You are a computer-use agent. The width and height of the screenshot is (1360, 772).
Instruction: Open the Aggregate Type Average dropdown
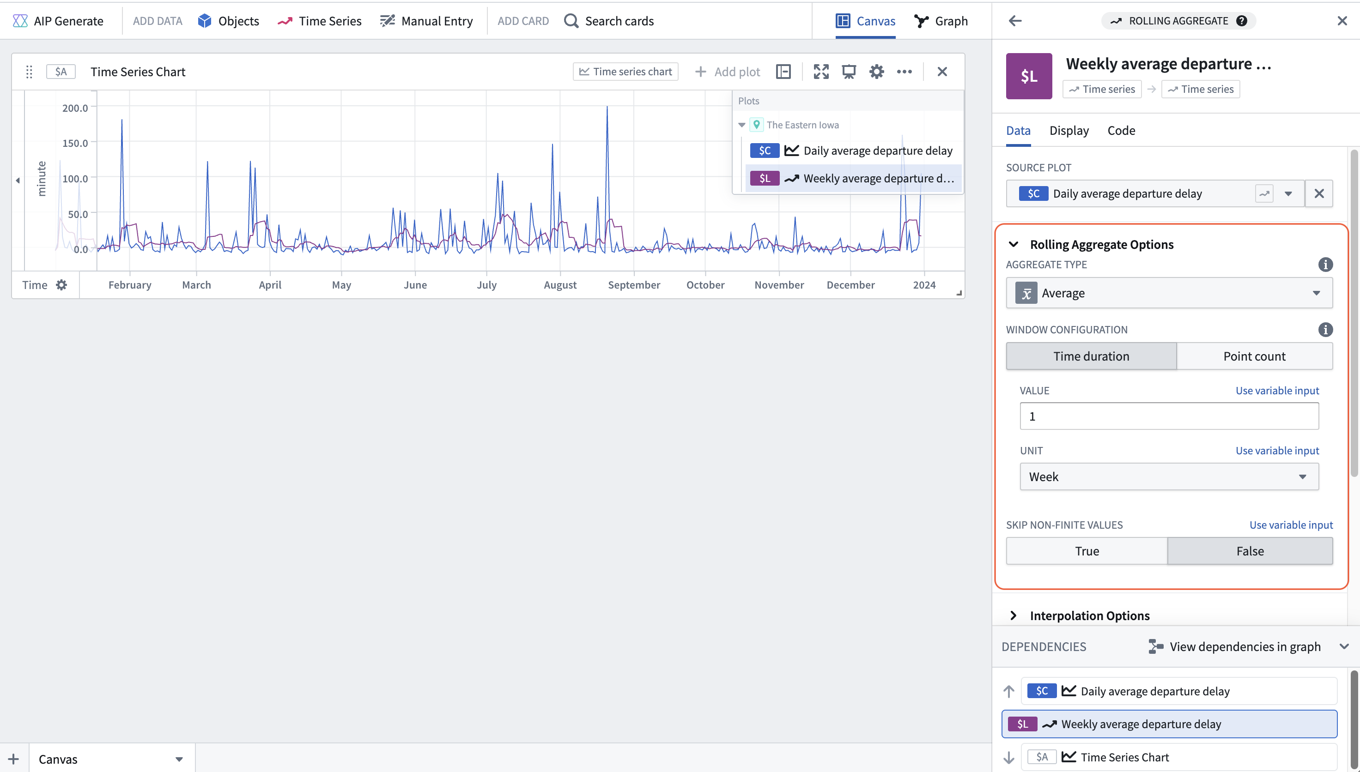click(1168, 293)
